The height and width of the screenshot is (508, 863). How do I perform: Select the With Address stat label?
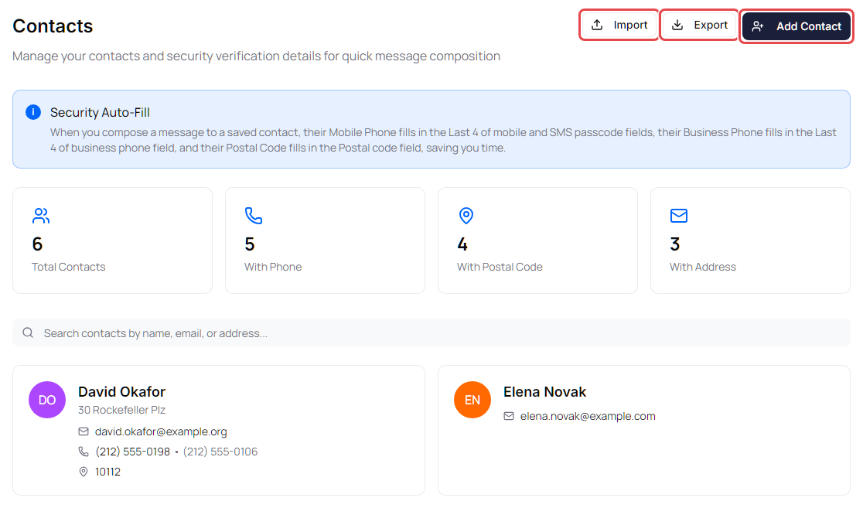[703, 267]
